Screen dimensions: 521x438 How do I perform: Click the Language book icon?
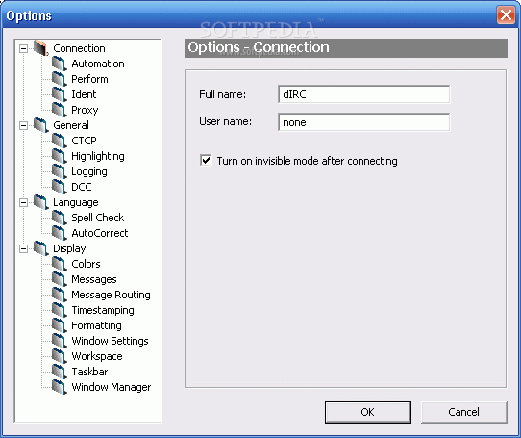(x=41, y=202)
